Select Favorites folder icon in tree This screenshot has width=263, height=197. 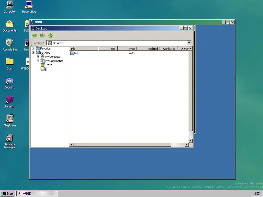point(38,48)
